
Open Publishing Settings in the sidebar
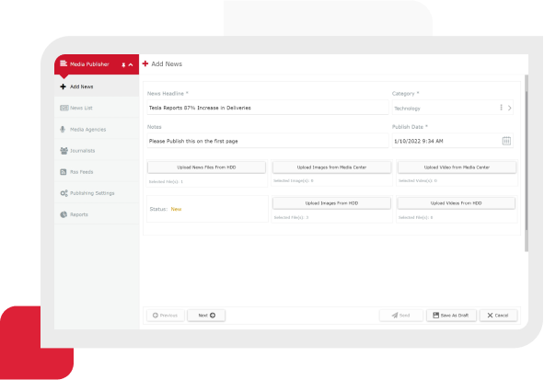click(x=97, y=193)
